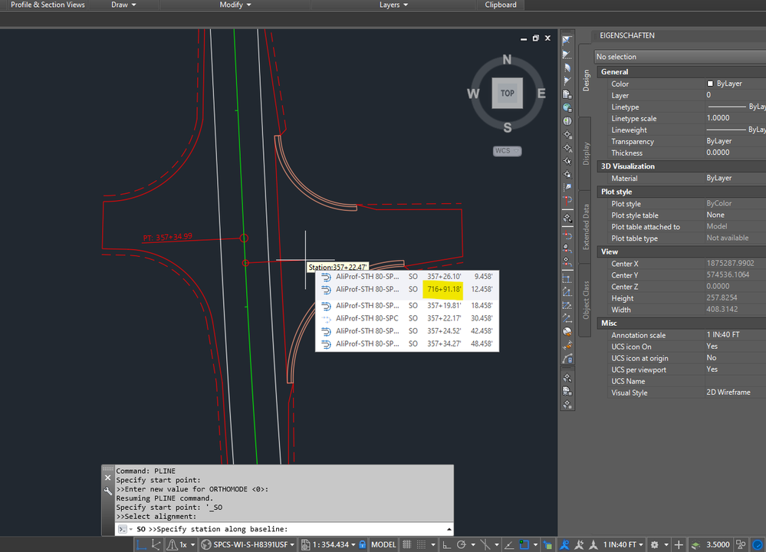
Task: Select the row with station 357+34.27'
Action: coord(407,344)
